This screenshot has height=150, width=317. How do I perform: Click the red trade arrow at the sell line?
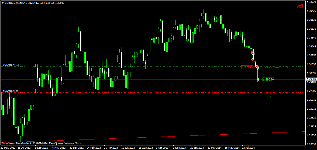click(x=257, y=67)
